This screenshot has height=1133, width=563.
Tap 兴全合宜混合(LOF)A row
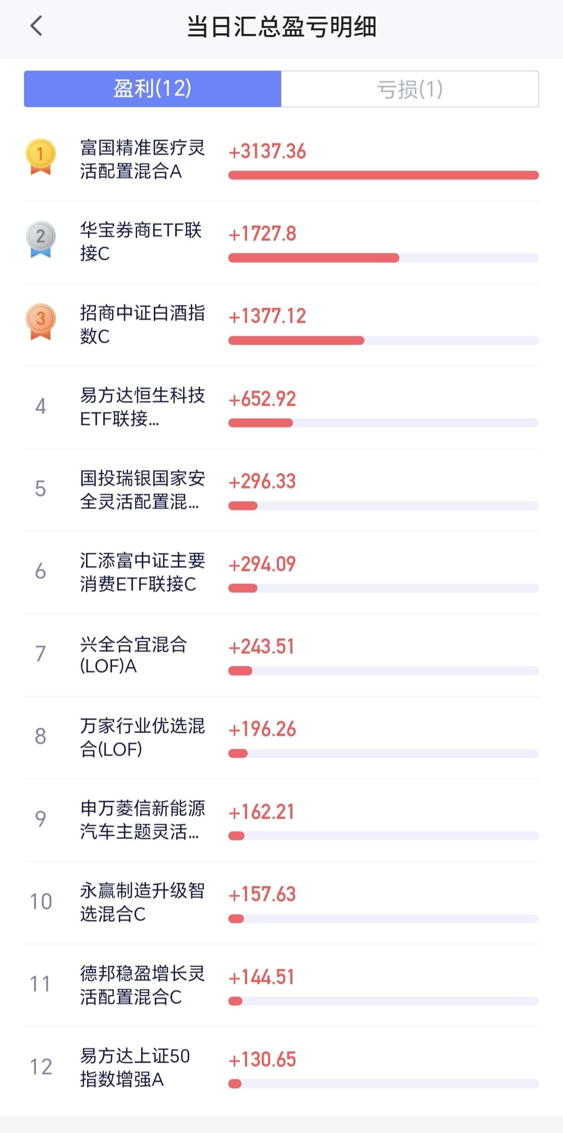pyautogui.click(x=281, y=655)
